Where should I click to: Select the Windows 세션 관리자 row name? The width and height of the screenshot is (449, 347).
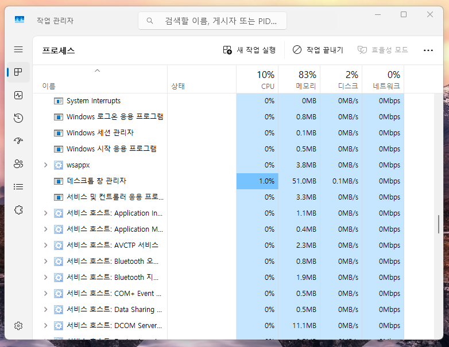point(100,133)
